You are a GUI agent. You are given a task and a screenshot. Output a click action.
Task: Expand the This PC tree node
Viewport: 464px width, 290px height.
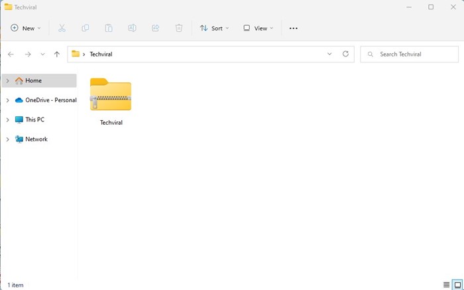coord(8,119)
